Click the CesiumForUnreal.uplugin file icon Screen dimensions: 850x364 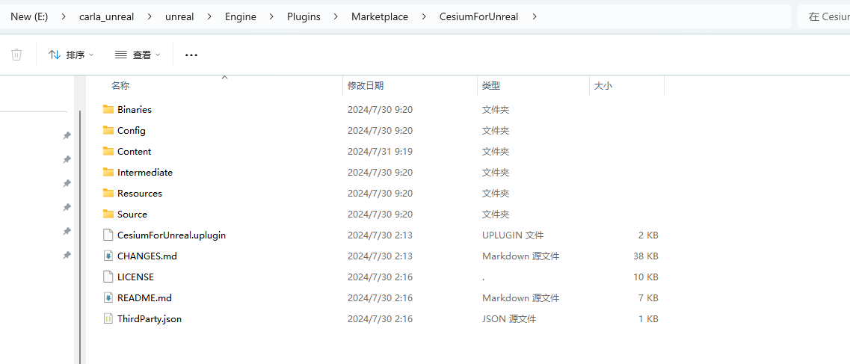click(108, 235)
